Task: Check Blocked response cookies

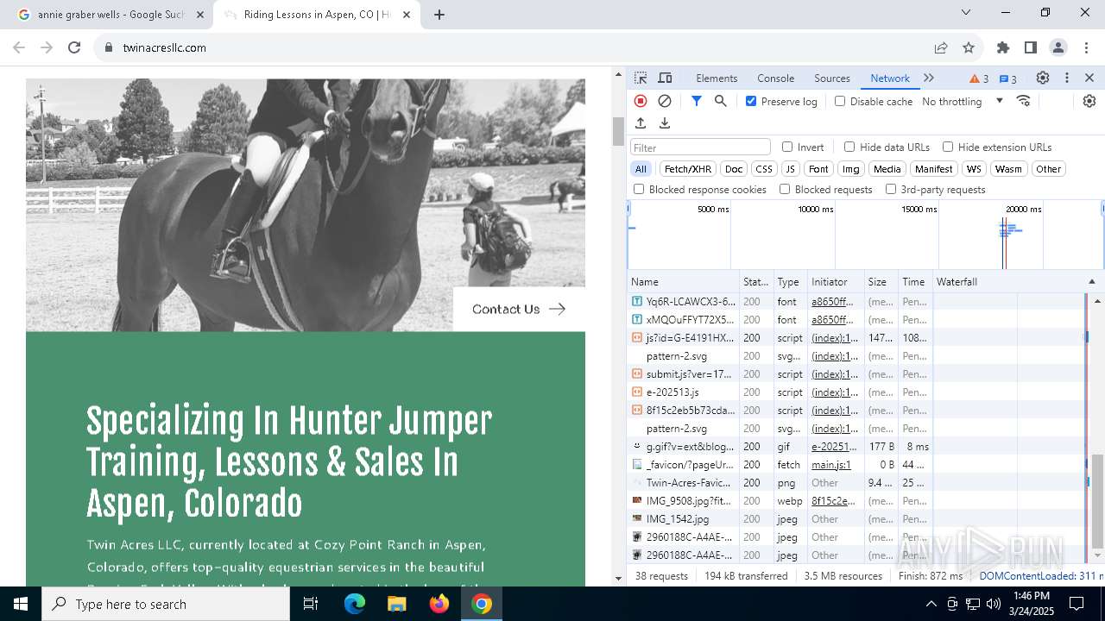Action: 639,189
